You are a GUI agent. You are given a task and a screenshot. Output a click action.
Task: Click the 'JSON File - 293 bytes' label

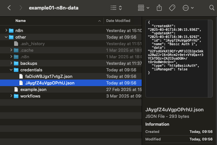pyautogui.click(x=167, y=116)
